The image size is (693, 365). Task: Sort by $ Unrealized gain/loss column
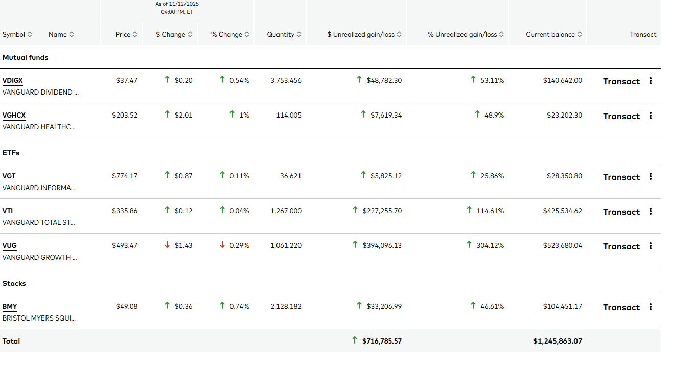coord(364,34)
